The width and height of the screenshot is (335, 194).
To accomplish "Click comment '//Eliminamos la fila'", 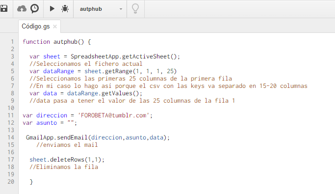I will click(64, 167).
